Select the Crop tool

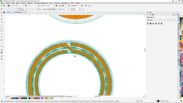click(1, 19)
